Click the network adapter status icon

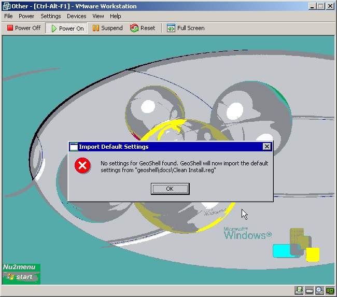click(330, 291)
